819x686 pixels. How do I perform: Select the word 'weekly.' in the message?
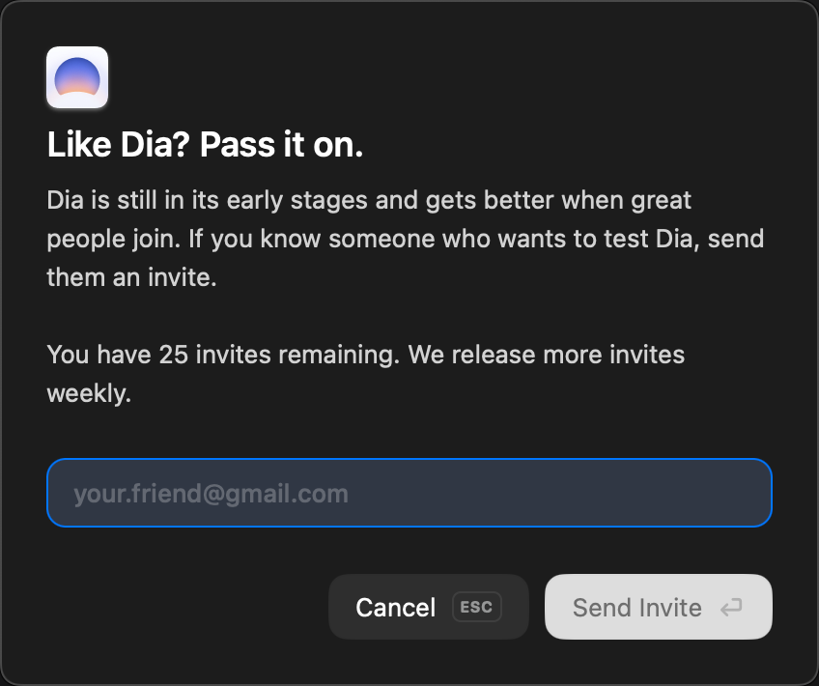click(89, 393)
